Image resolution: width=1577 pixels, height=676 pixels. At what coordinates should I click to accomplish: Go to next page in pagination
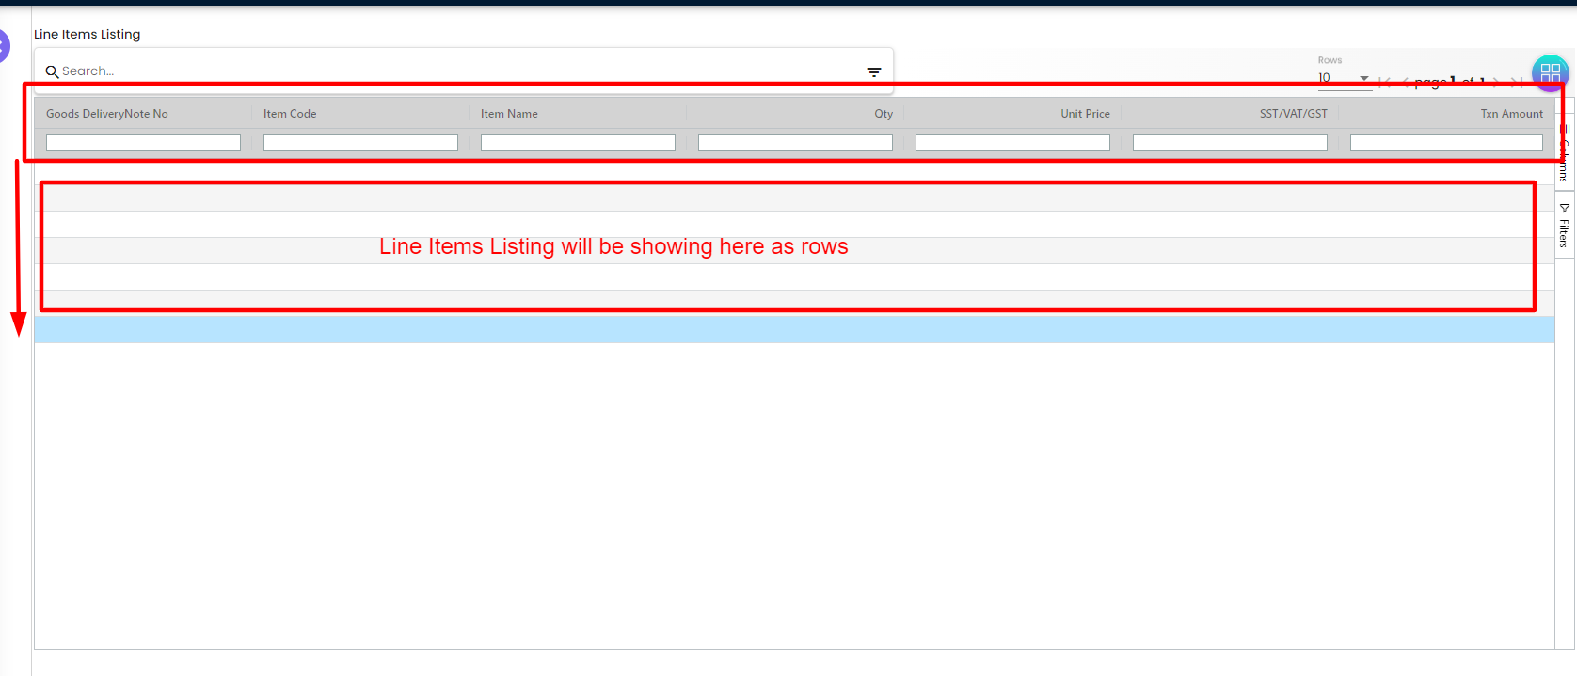1495,83
